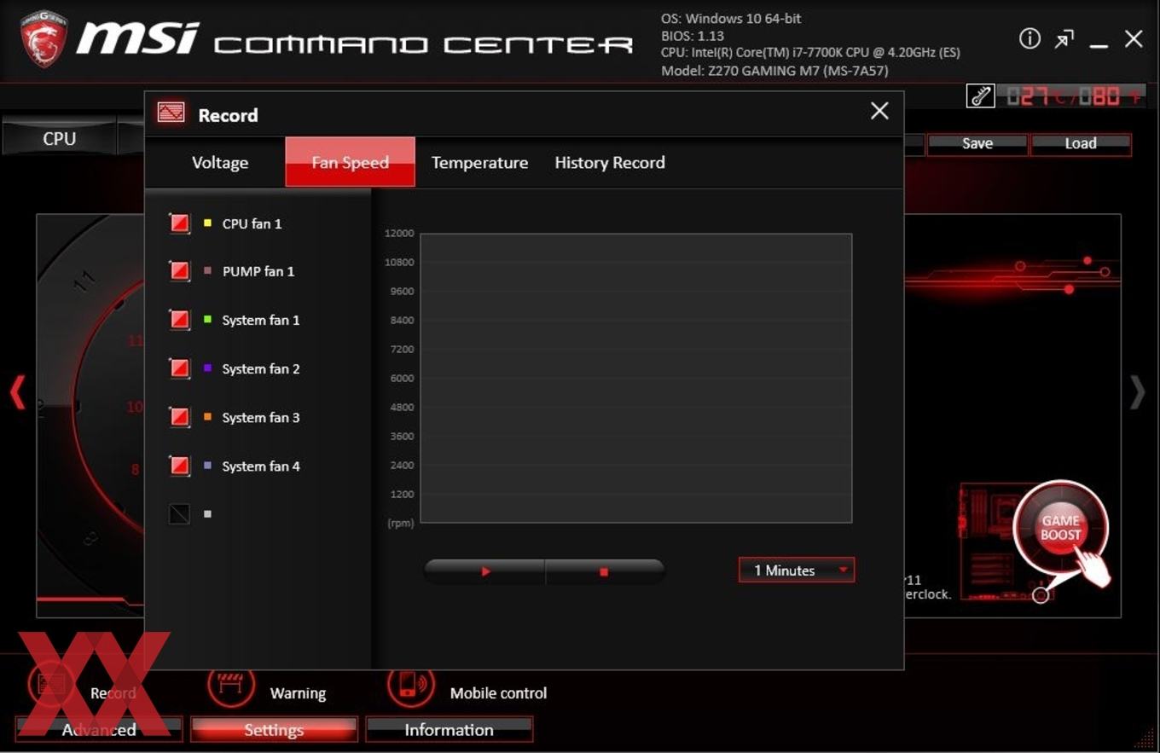1160x753 pixels.
Task: Click the Warning label
Action: pos(298,693)
